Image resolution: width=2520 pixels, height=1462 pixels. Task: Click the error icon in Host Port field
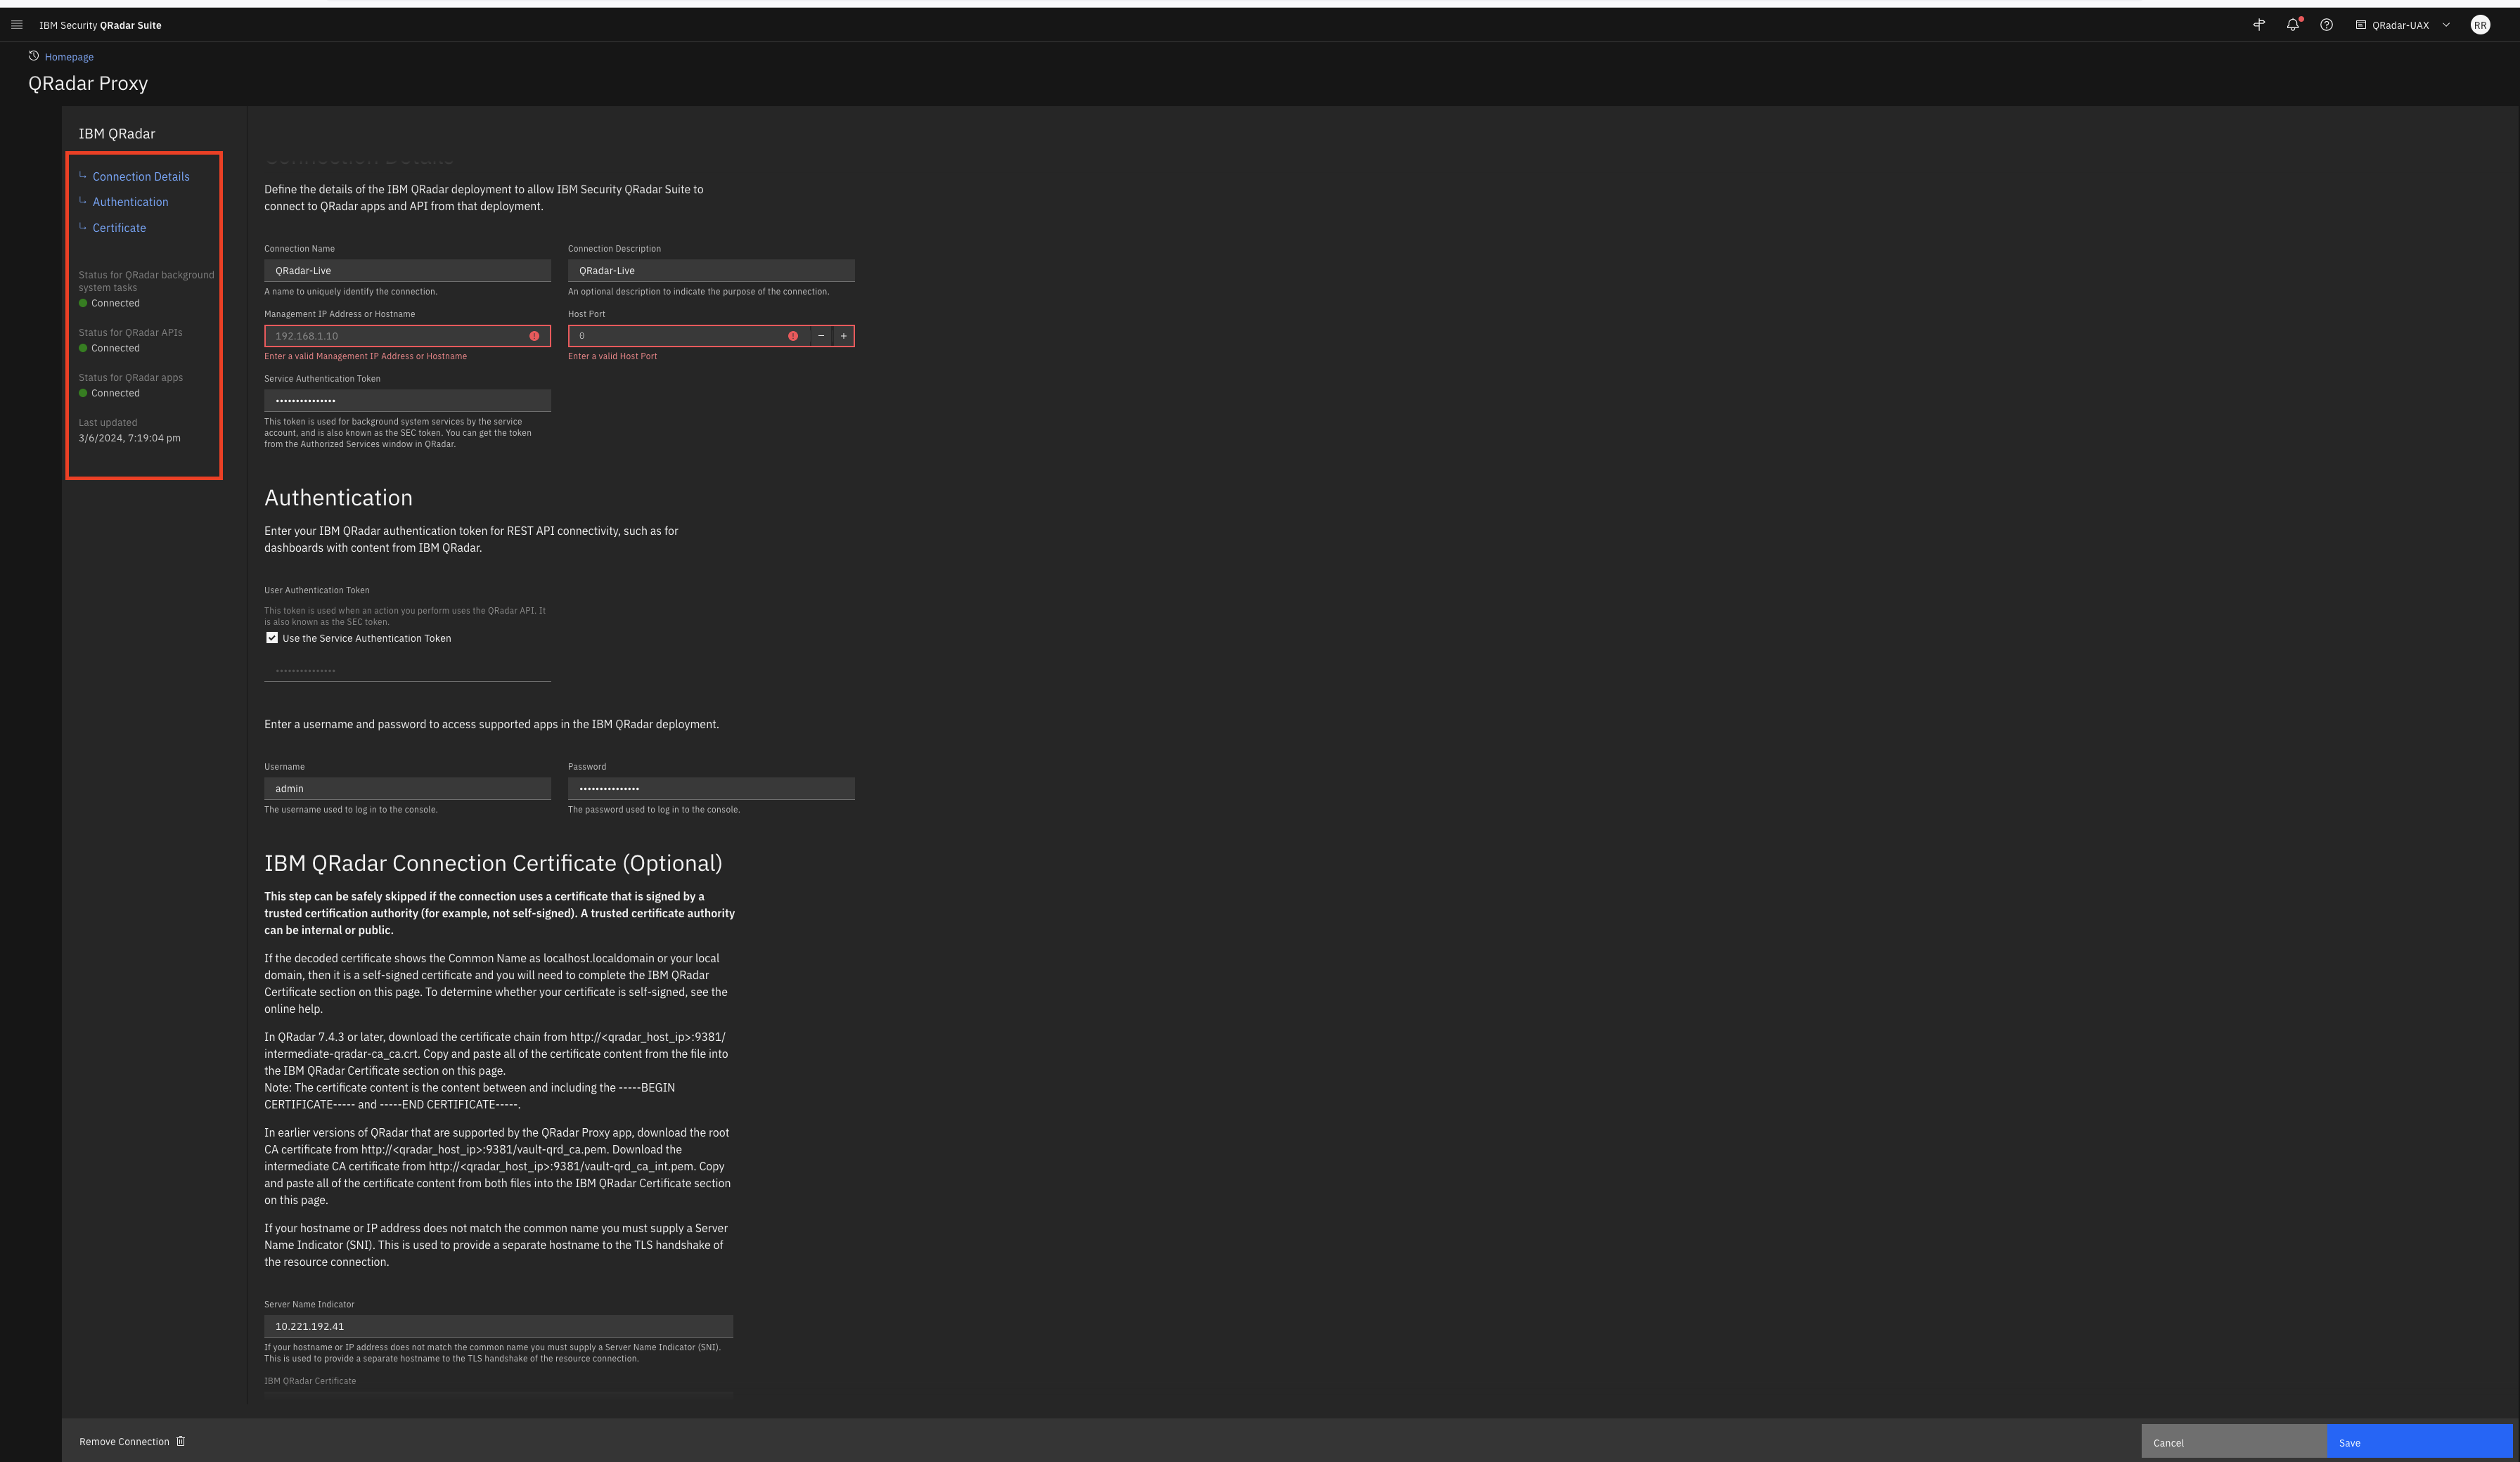pos(793,336)
